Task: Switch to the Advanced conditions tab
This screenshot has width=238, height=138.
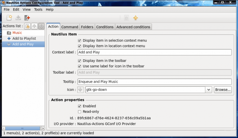Action: pyautogui.click(x=133, y=27)
